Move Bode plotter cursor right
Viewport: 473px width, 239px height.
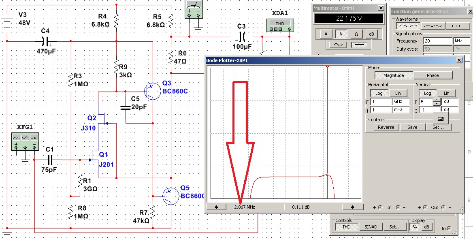tap(352, 207)
